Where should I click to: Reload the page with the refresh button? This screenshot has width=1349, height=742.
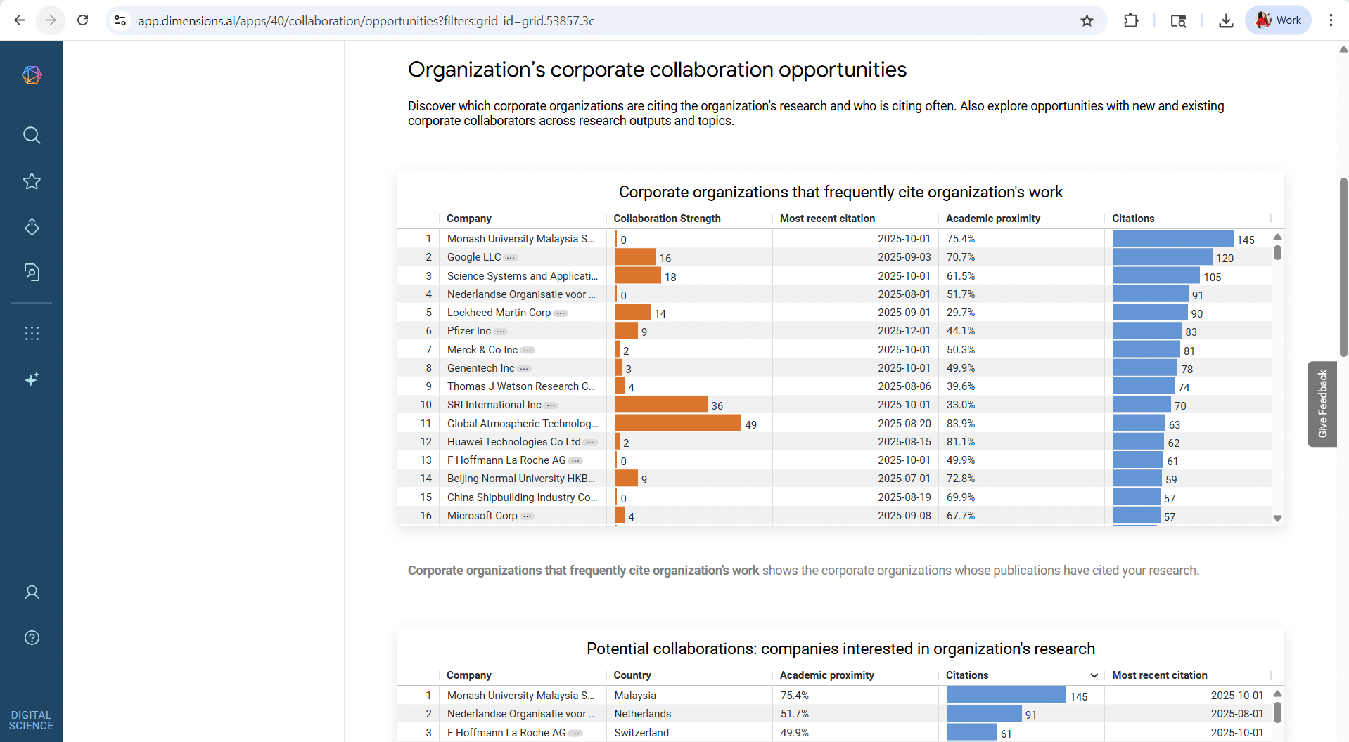(x=83, y=20)
